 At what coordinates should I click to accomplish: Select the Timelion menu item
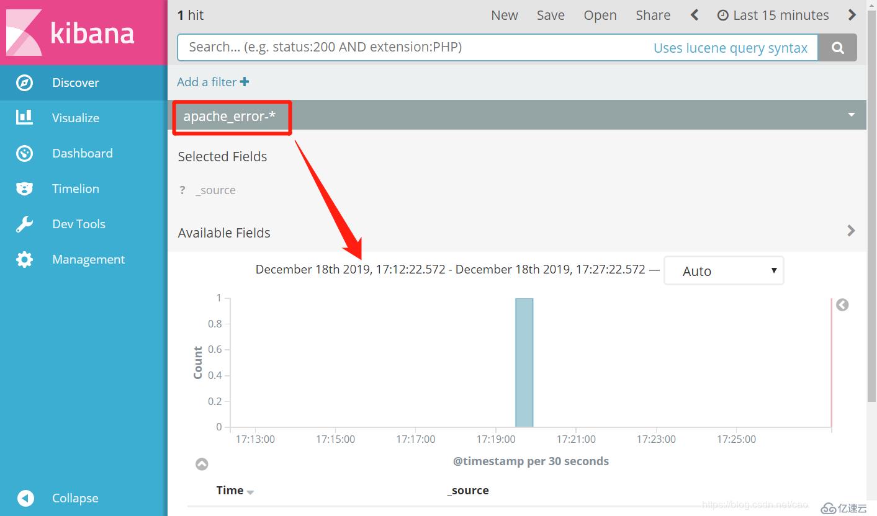[84, 189]
